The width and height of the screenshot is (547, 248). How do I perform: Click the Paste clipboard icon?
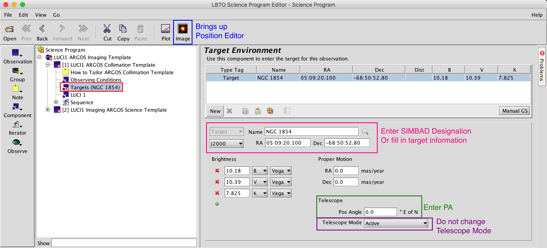(x=141, y=29)
